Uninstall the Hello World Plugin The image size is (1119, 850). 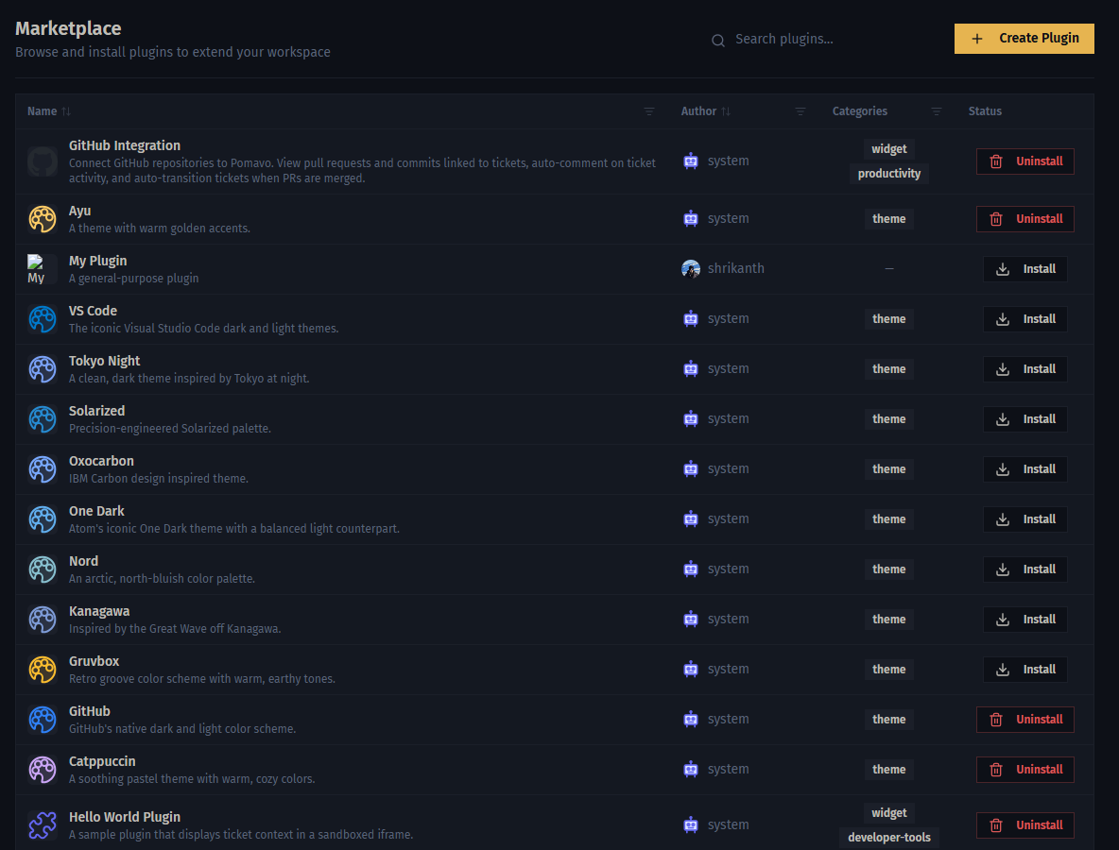click(x=1024, y=825)
